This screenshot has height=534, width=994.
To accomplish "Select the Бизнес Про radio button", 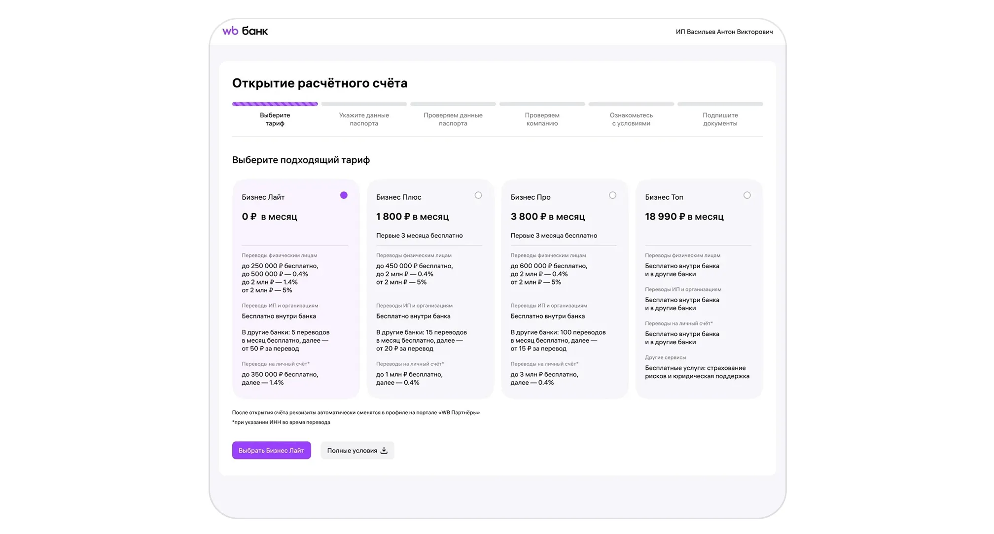I will pos(612,195).
